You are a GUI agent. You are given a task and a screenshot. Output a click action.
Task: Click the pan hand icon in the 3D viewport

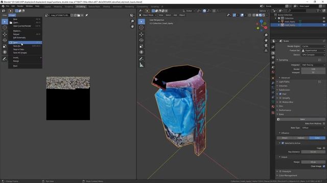pos(266,40)
